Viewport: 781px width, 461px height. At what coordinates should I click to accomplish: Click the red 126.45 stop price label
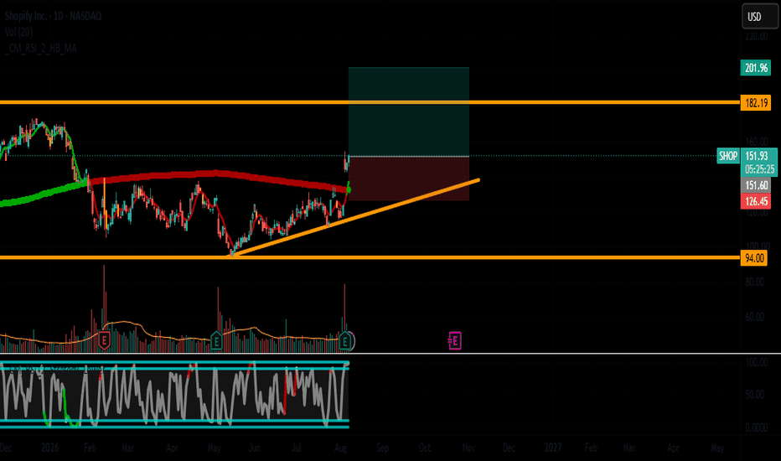point(756,201)
